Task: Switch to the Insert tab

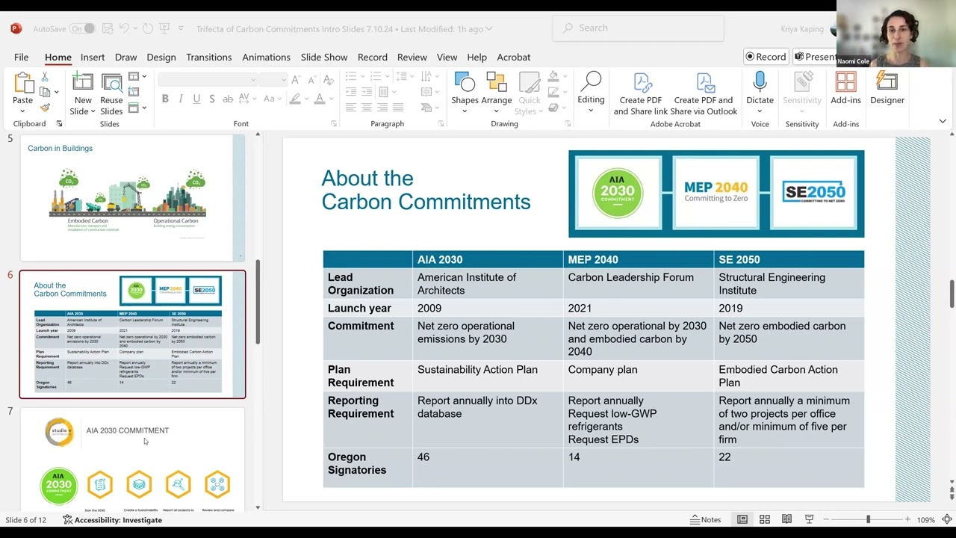Action: point(93,57)
